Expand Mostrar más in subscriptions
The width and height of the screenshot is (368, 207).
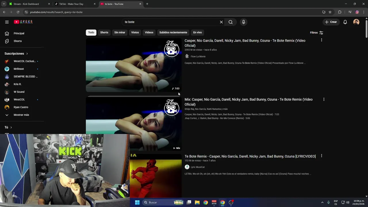point(22,115)
